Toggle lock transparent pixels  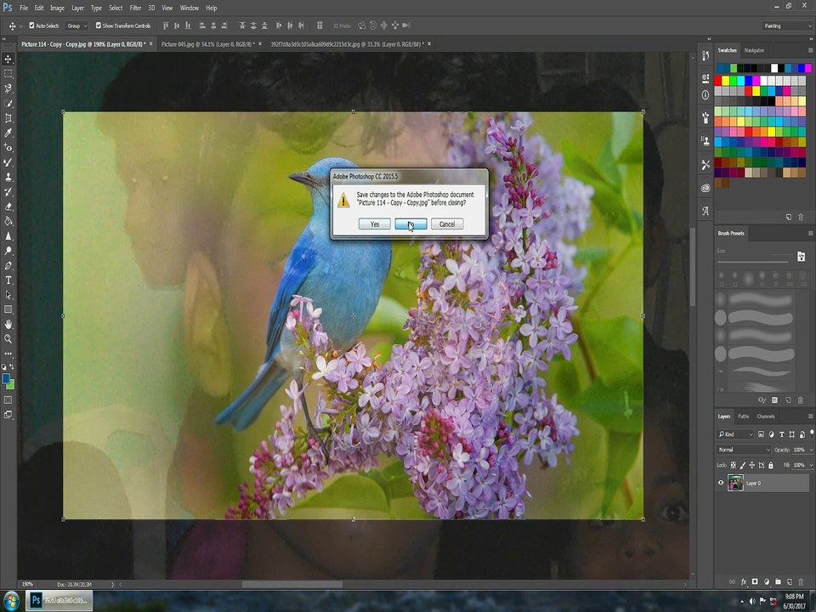(x=734, y=465)
